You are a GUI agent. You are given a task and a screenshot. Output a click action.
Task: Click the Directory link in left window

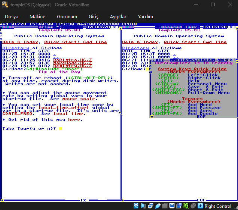16,48
